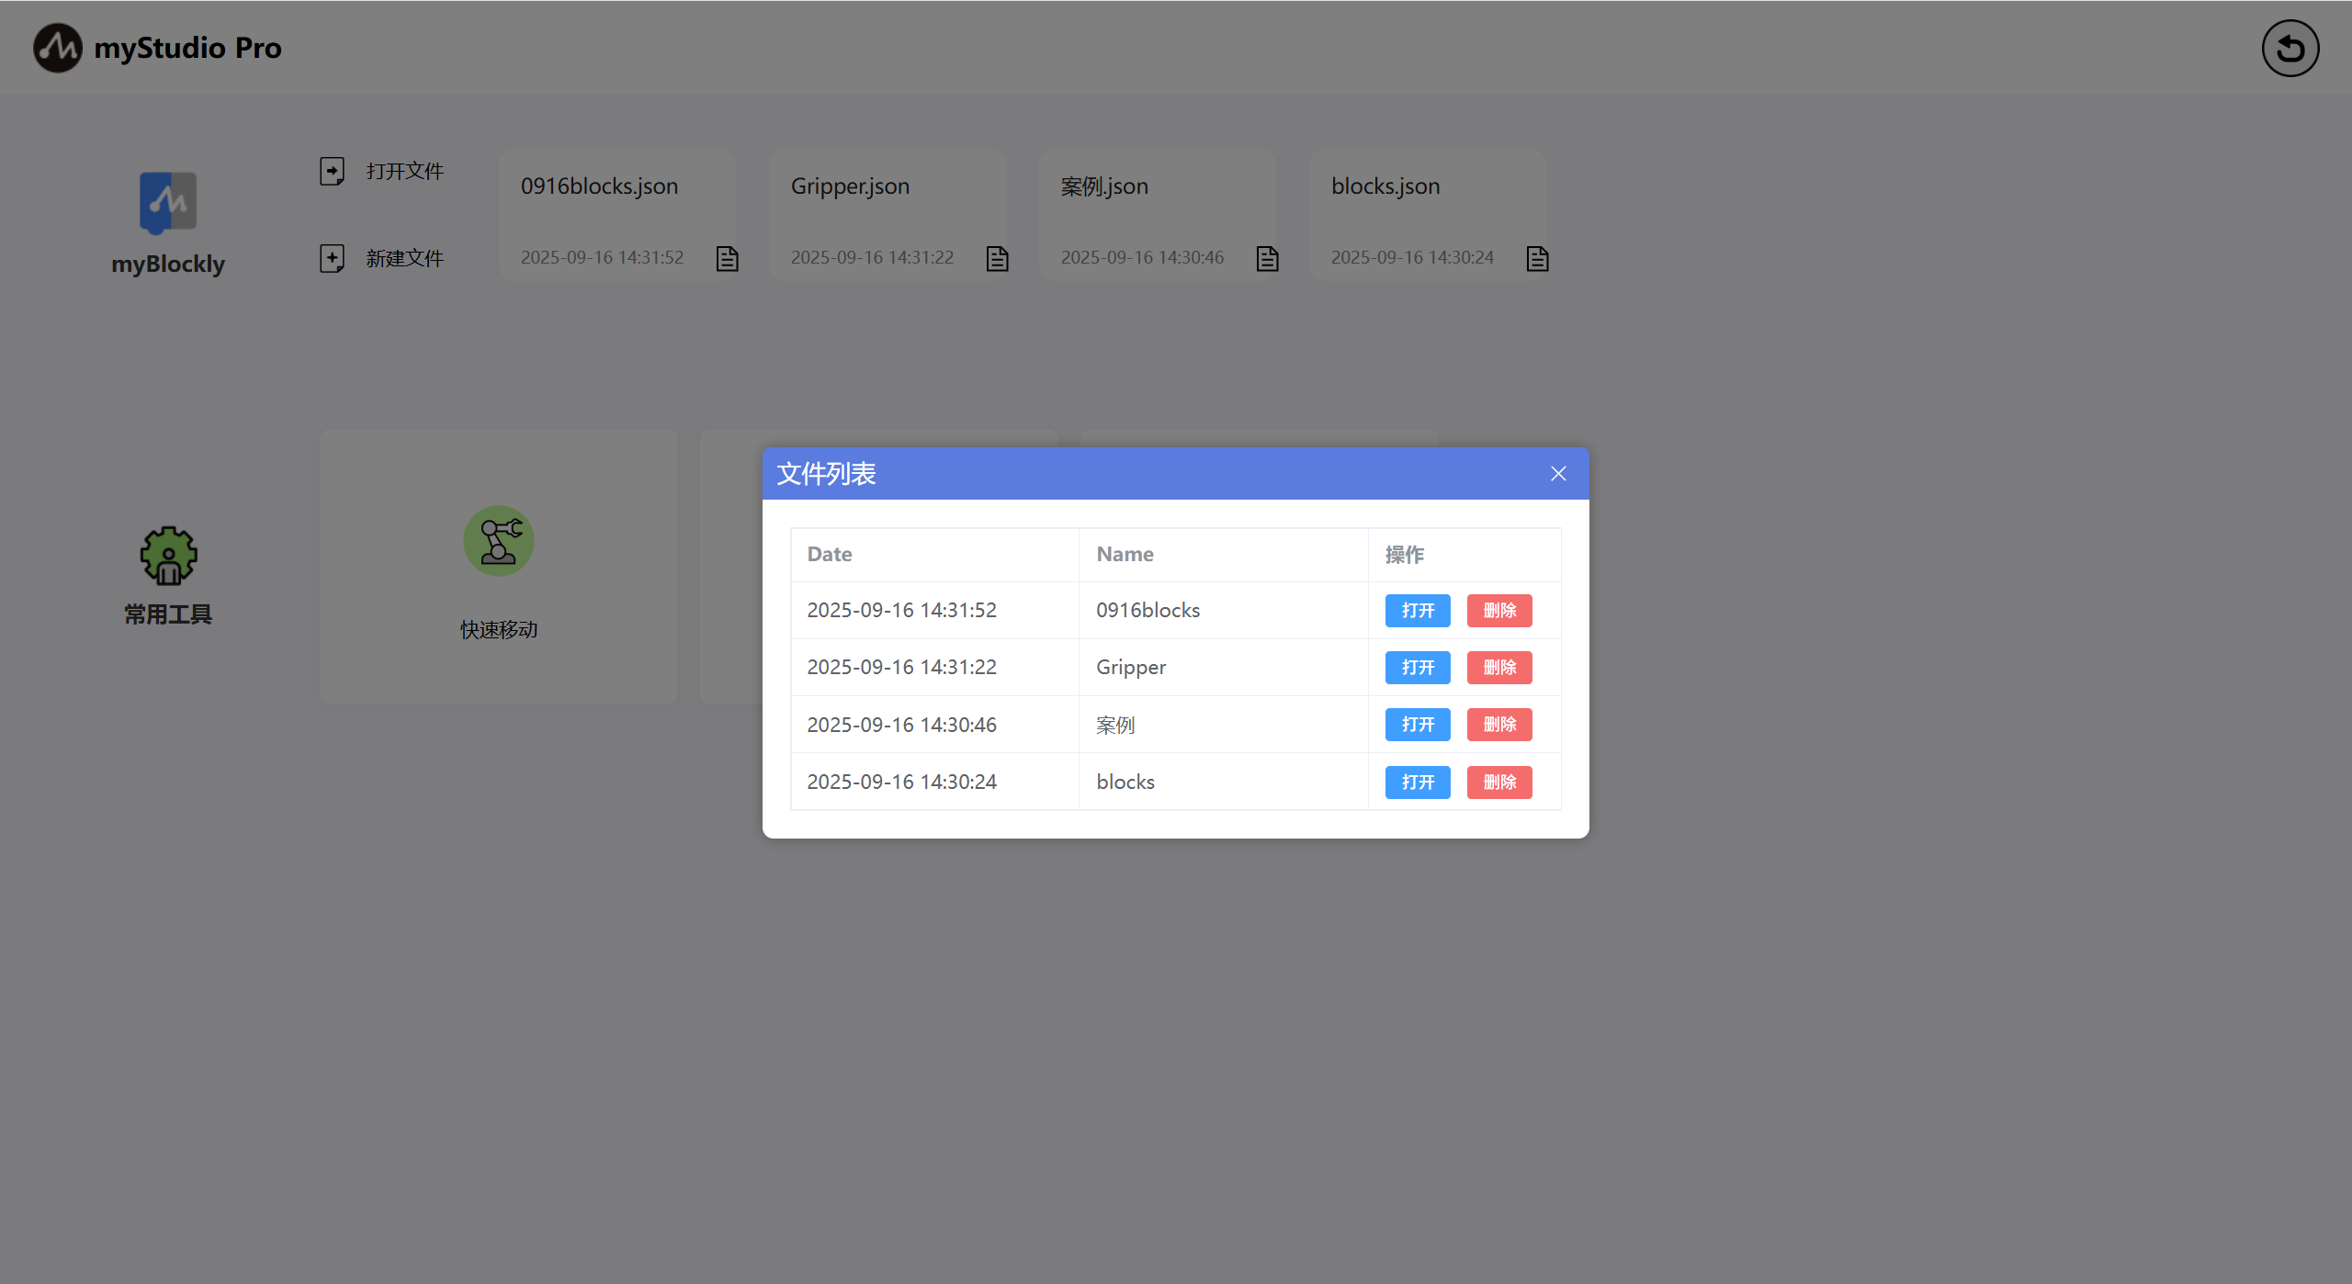Click the document icon on blocks.json card

1537,259
